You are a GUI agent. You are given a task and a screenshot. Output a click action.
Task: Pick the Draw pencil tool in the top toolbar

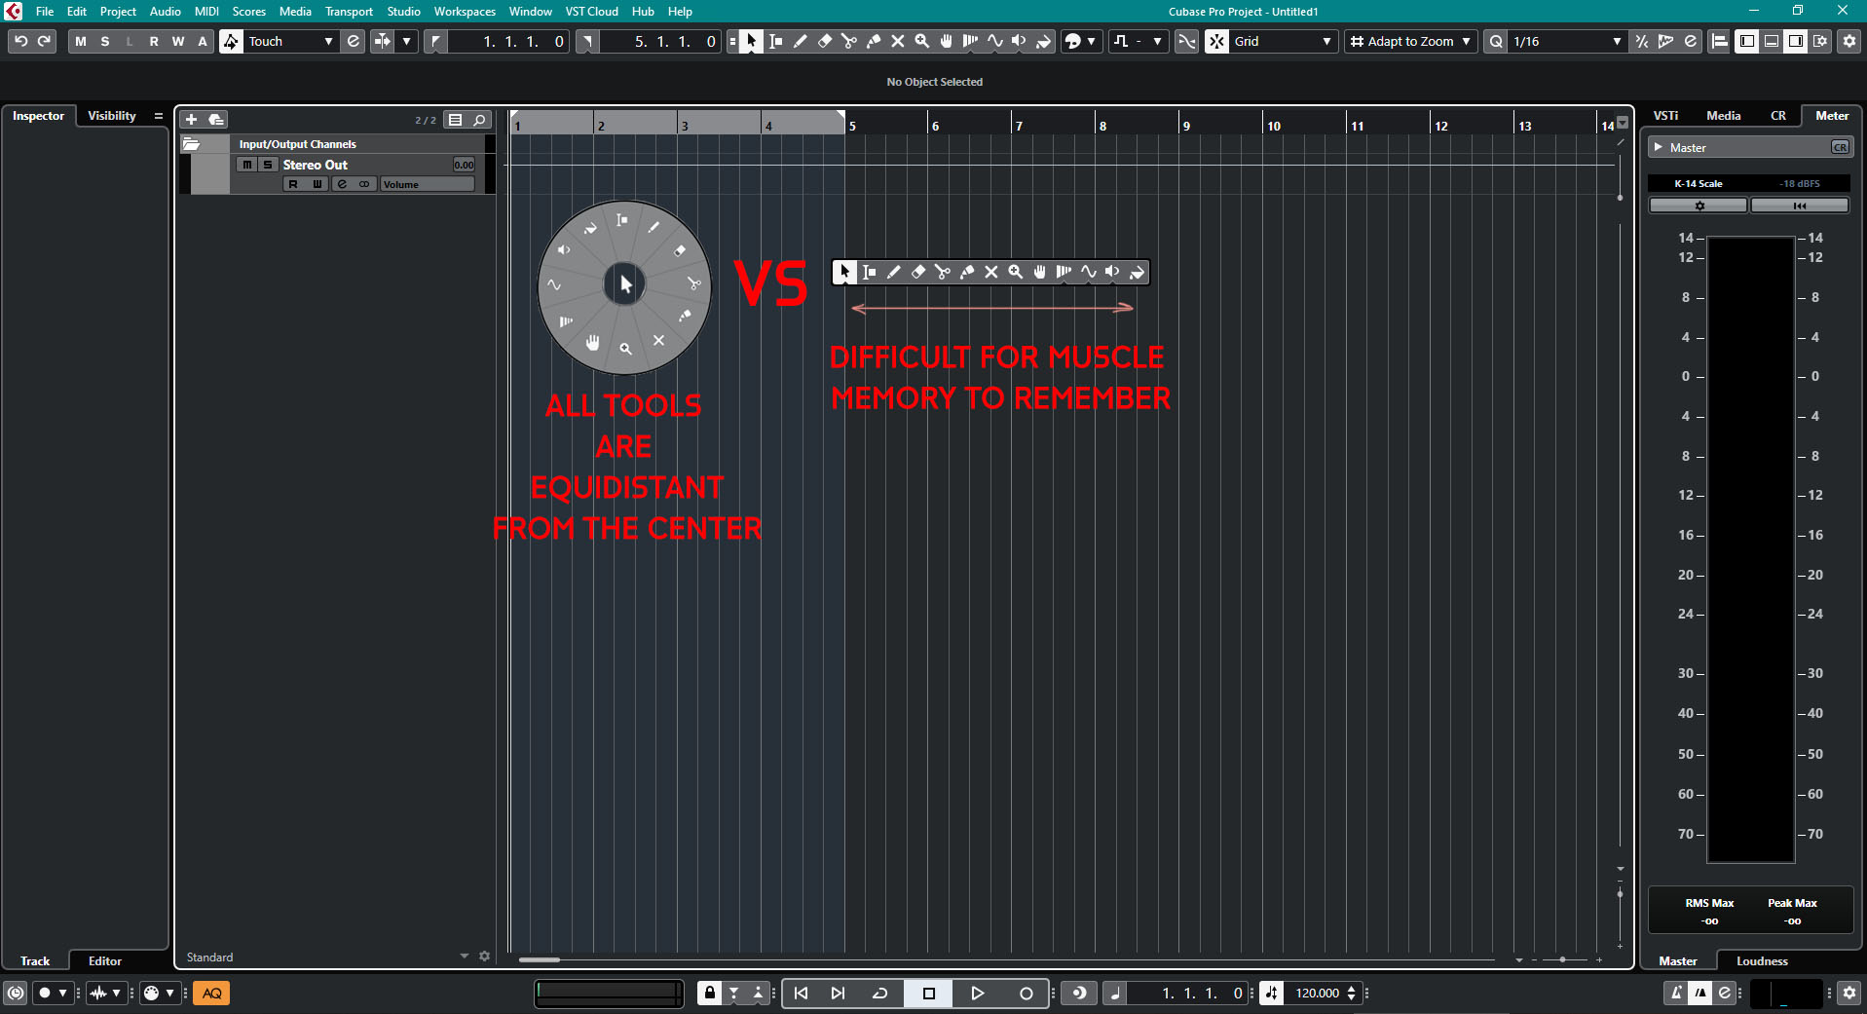(x=800, y=41)
